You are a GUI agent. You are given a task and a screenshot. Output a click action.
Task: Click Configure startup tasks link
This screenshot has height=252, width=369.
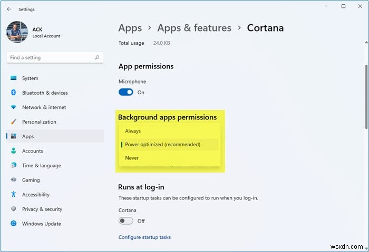tap(144, 237)
